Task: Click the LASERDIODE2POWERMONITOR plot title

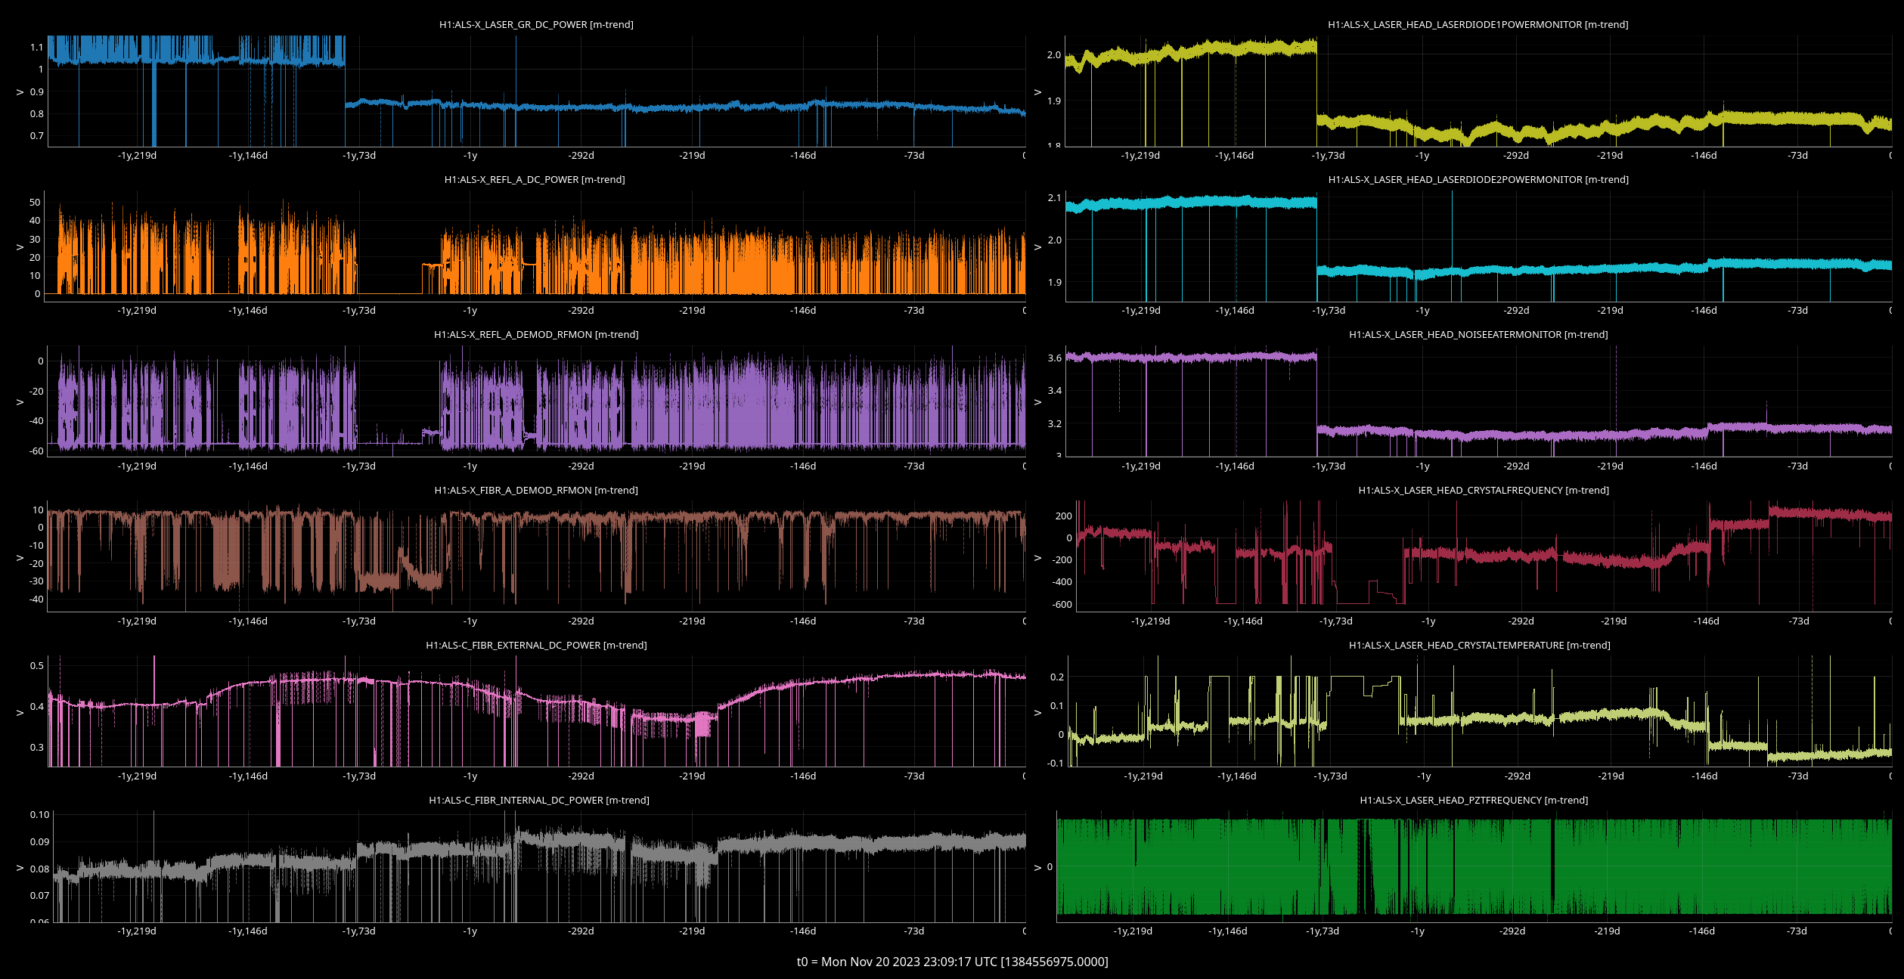Action: pyautogui.click(x=1478, y=180)
